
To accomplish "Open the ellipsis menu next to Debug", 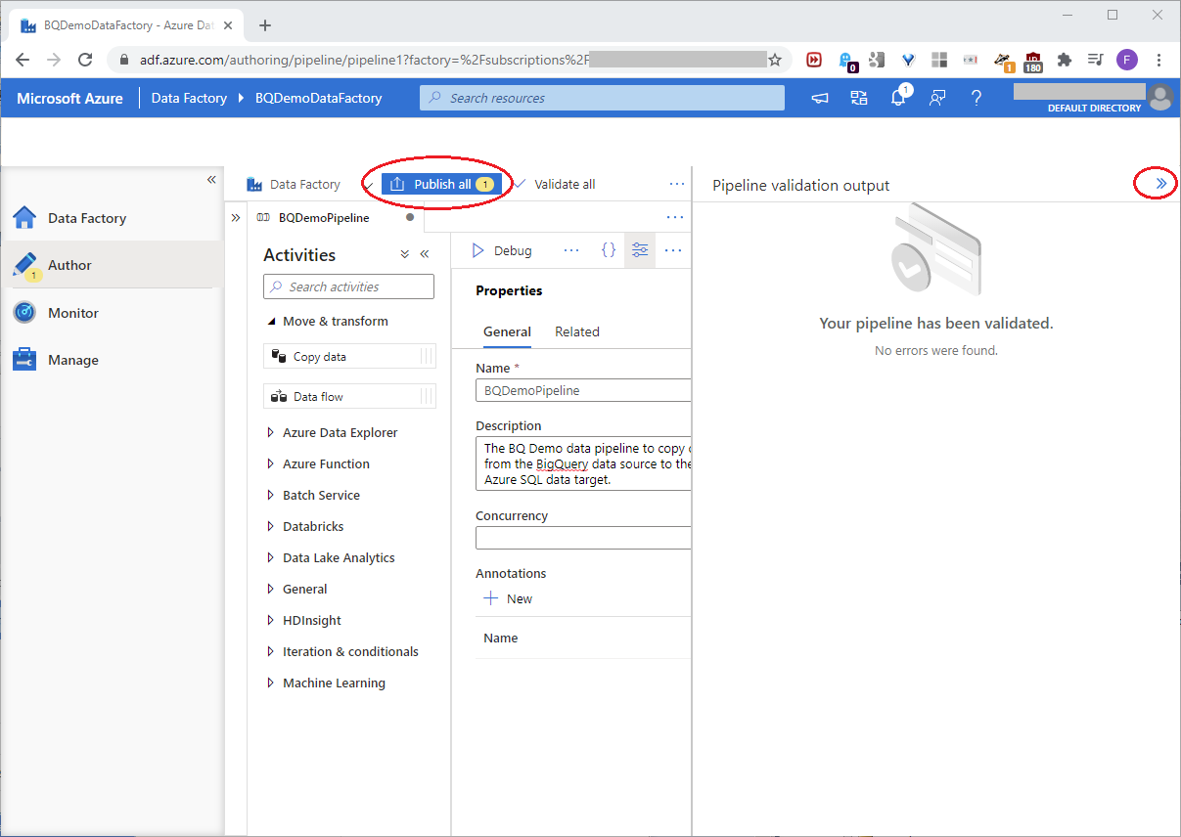I will 571,250.
